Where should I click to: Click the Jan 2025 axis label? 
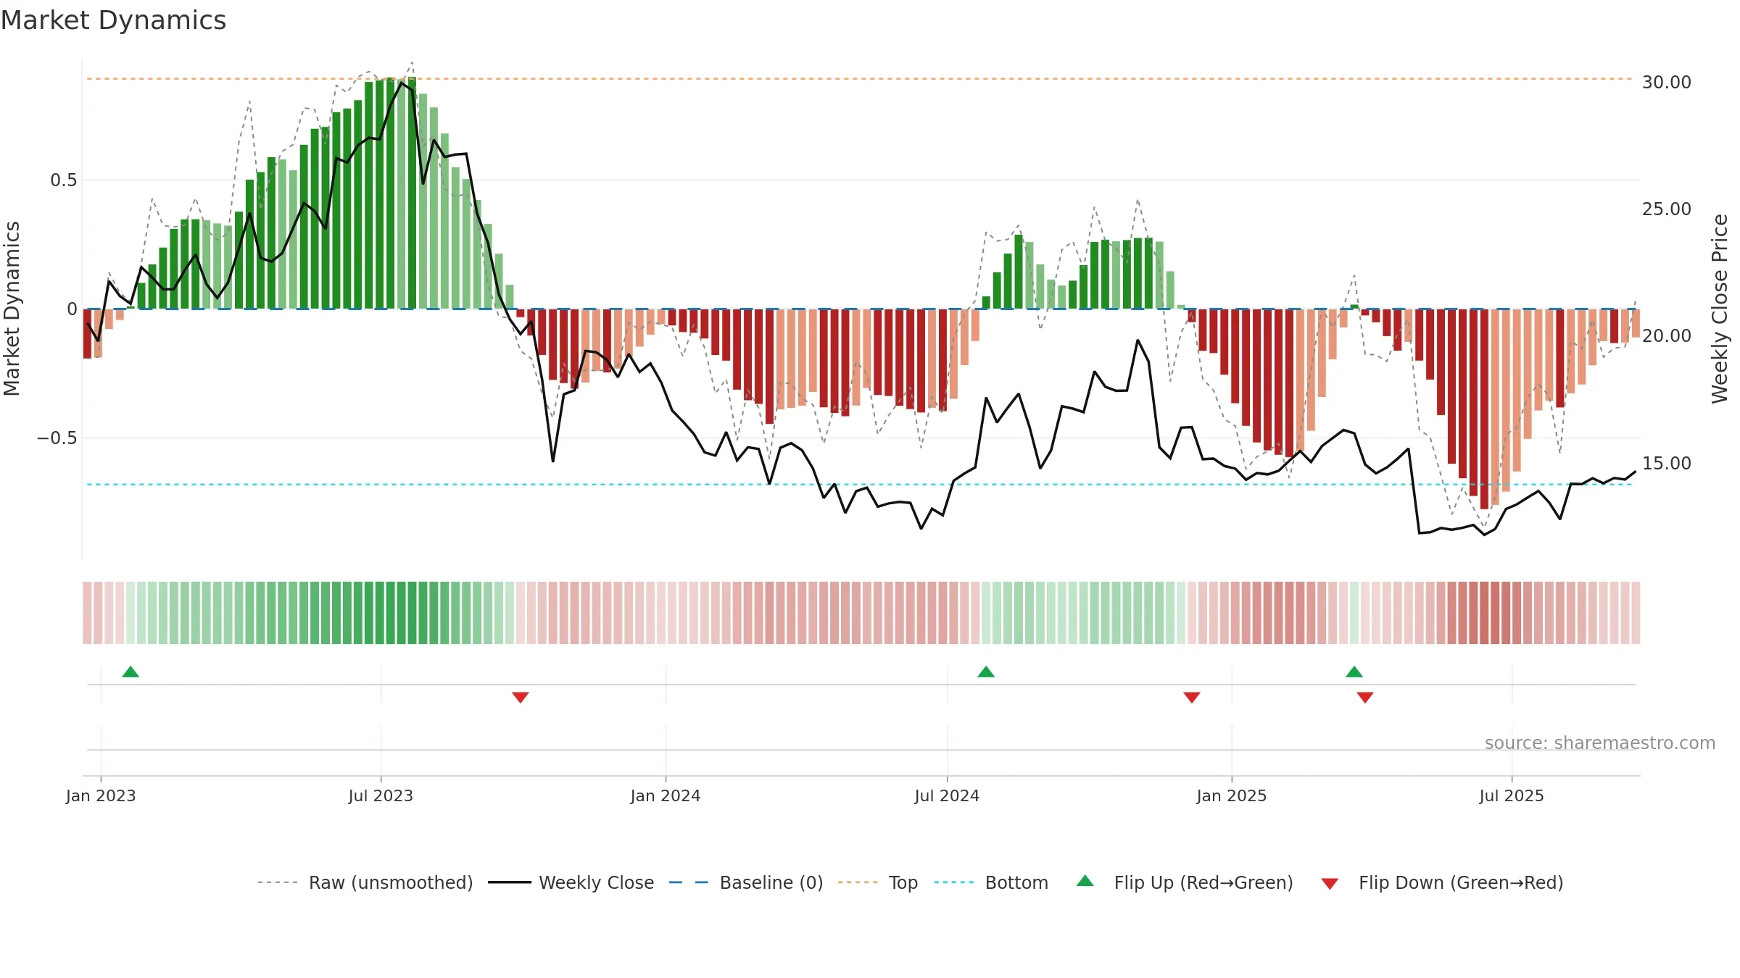1232,795
